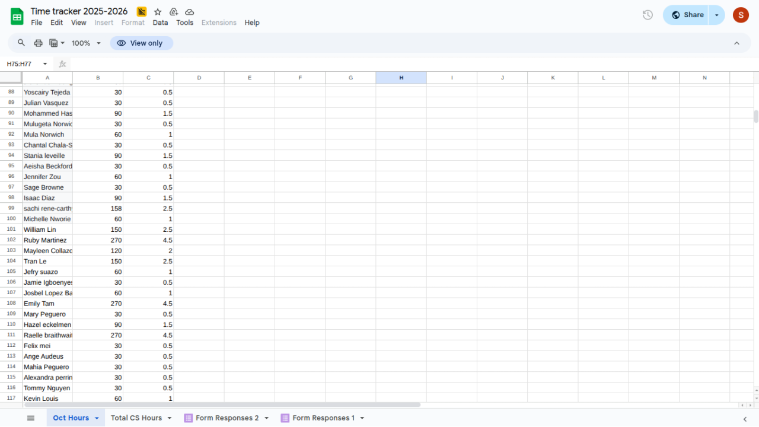Image resolution: width=759 pixels, height=427 pixels.
Task: Open the filter views icon
Action: [57, 43]
